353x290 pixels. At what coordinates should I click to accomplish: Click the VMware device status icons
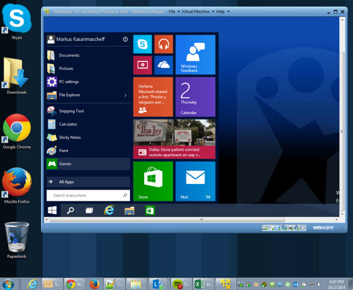pyautogui.click(x=284, y=228)
